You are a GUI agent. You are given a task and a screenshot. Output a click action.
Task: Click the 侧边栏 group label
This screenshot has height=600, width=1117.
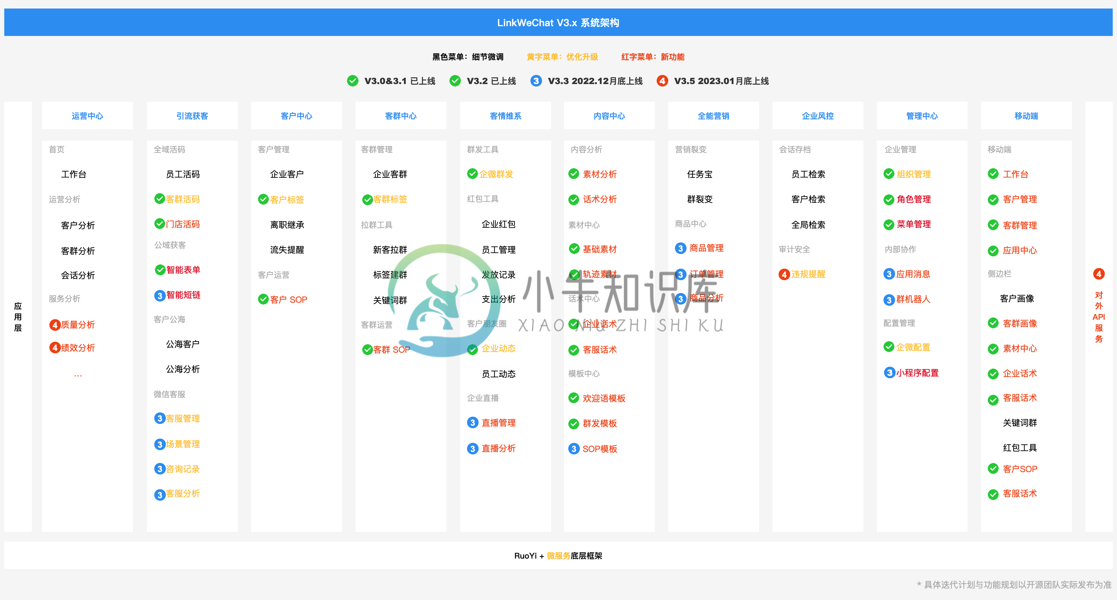(x=1000, y=274)
